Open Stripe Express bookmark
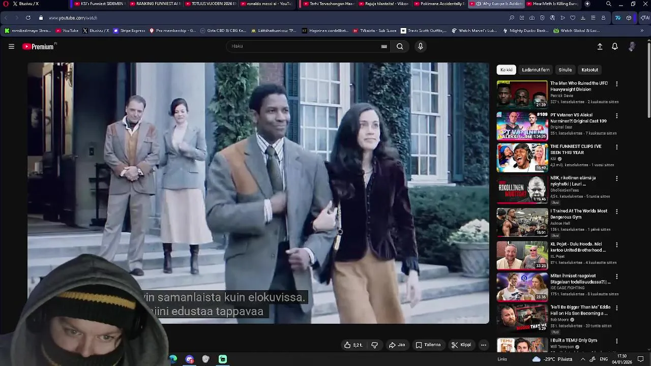 click(x=129, y=30)
